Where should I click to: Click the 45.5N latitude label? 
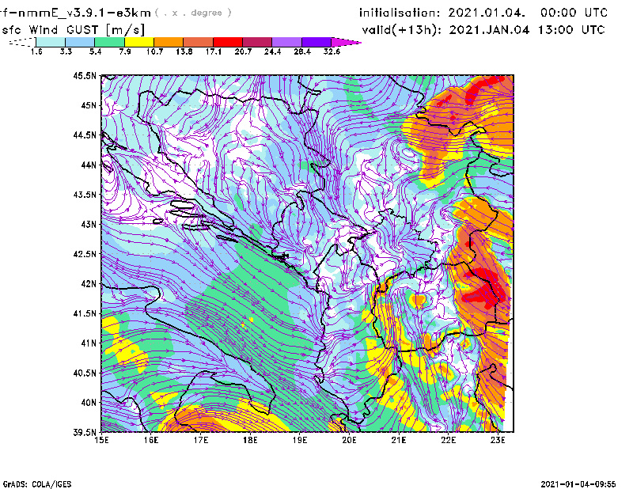click(x=85, y=75)
